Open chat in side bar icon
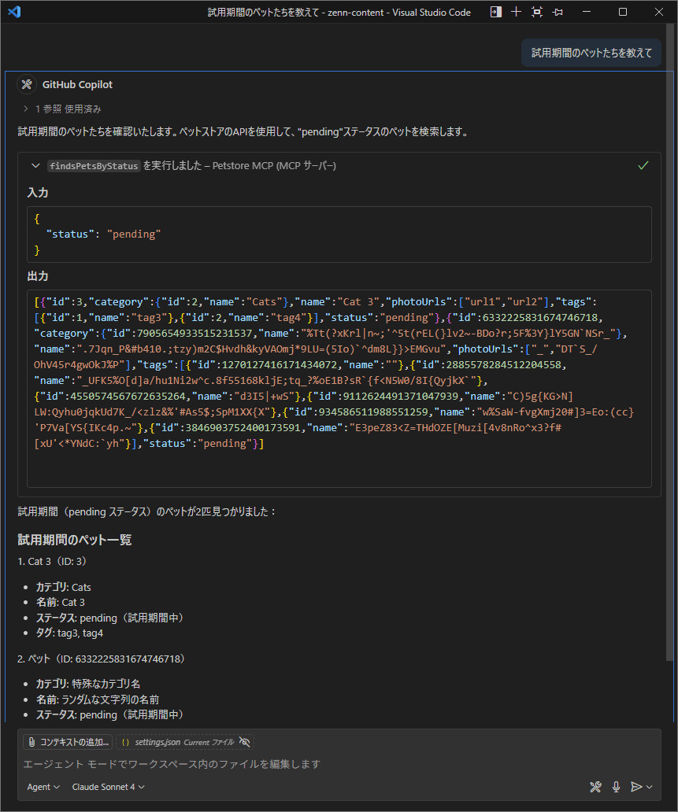 click(x=495, y=11)
